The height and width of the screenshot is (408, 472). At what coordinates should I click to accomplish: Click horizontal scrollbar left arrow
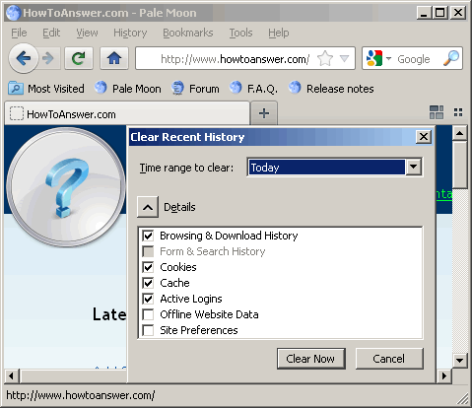click(12, 375)
